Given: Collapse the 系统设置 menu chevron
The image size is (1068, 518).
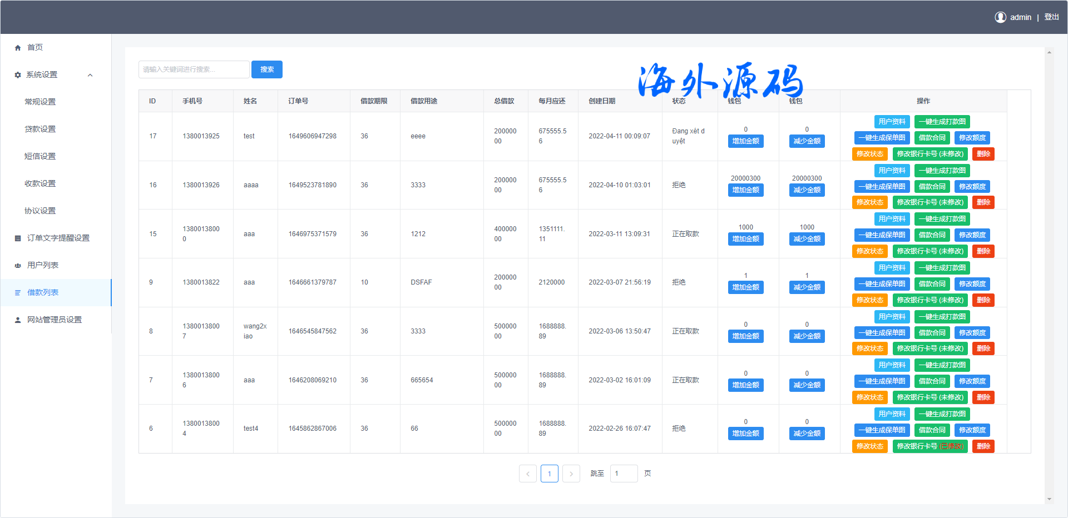Looking at the screenshot, I should pyautogui.click(x=90, y=75).
